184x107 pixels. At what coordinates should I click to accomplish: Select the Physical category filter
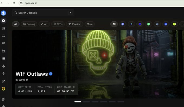pos(75,24)
